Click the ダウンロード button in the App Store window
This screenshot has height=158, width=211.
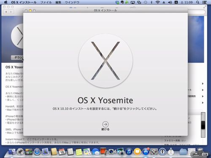[x=17, y=57]
